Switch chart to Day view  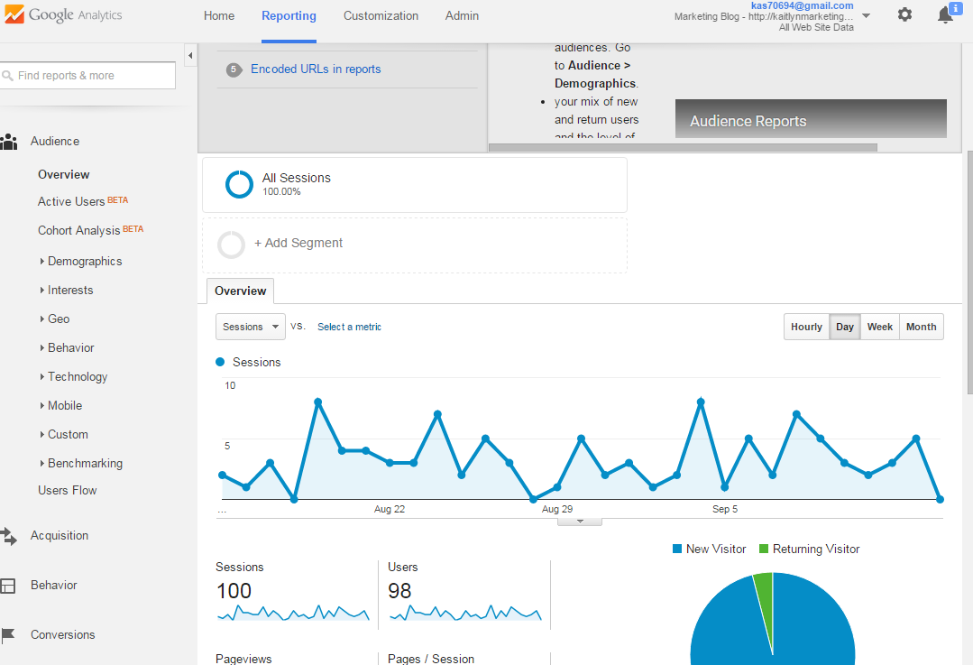click(x=845, y=327)
